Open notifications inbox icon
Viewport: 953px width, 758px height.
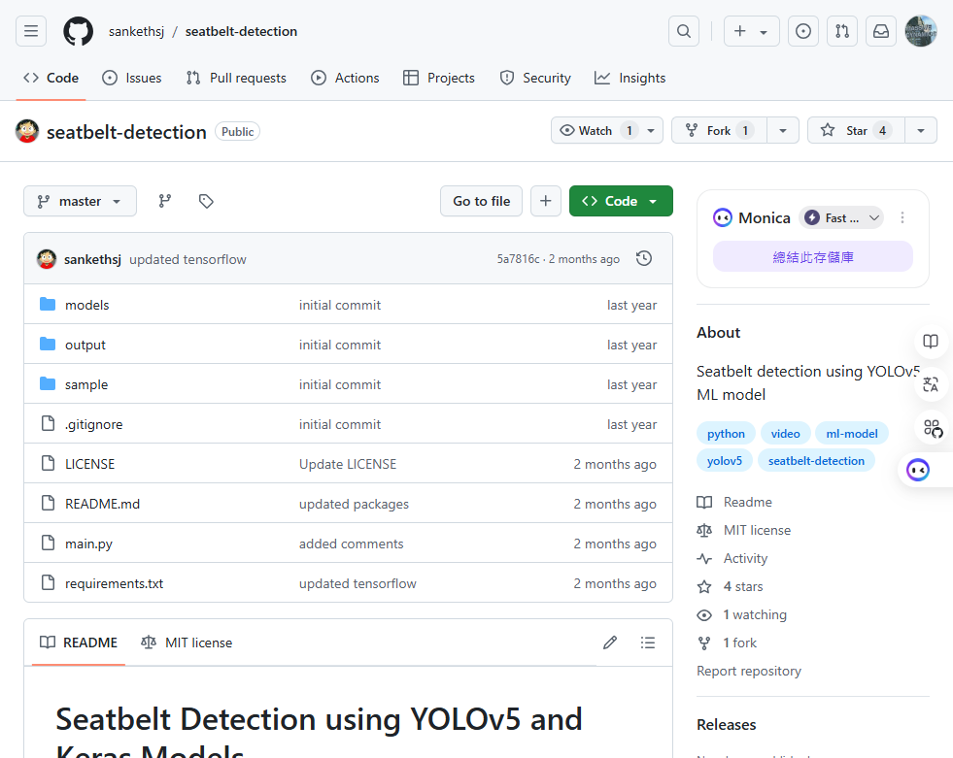pyautogui.click(x=881, y=31)
